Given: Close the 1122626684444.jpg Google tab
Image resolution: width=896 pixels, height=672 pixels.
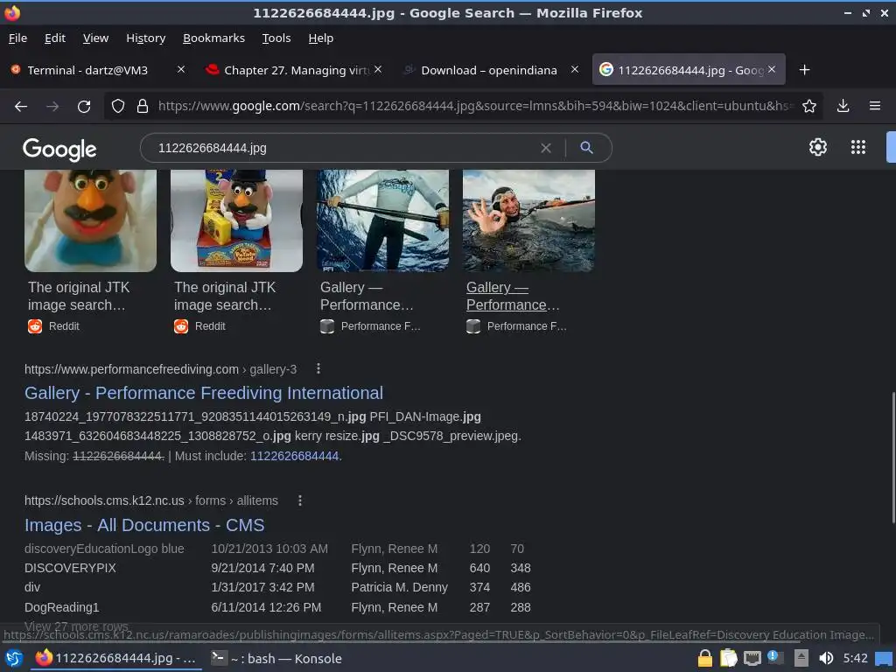Looking at the screenshot, I should coord(772,69).
